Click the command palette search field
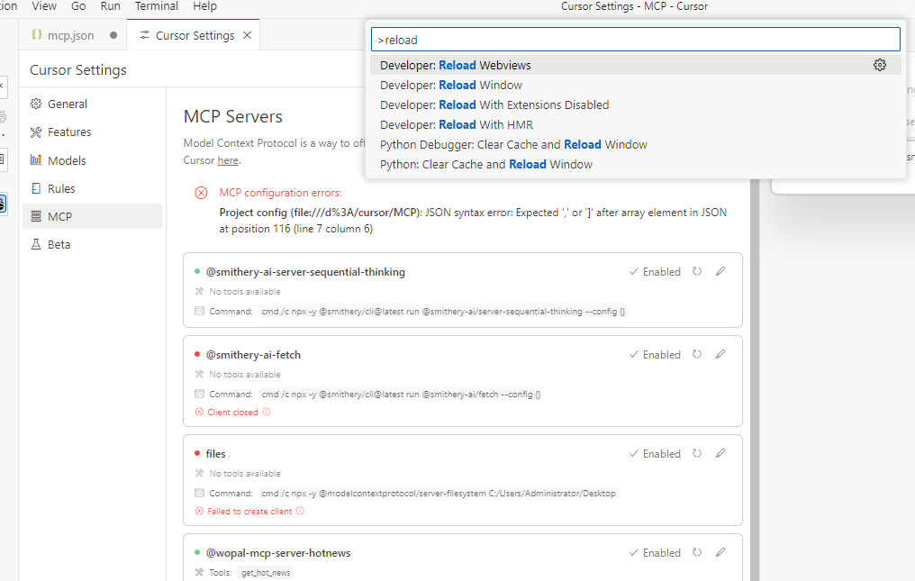The width and height of the screenshot is (915, 581). tap(636, 40)
